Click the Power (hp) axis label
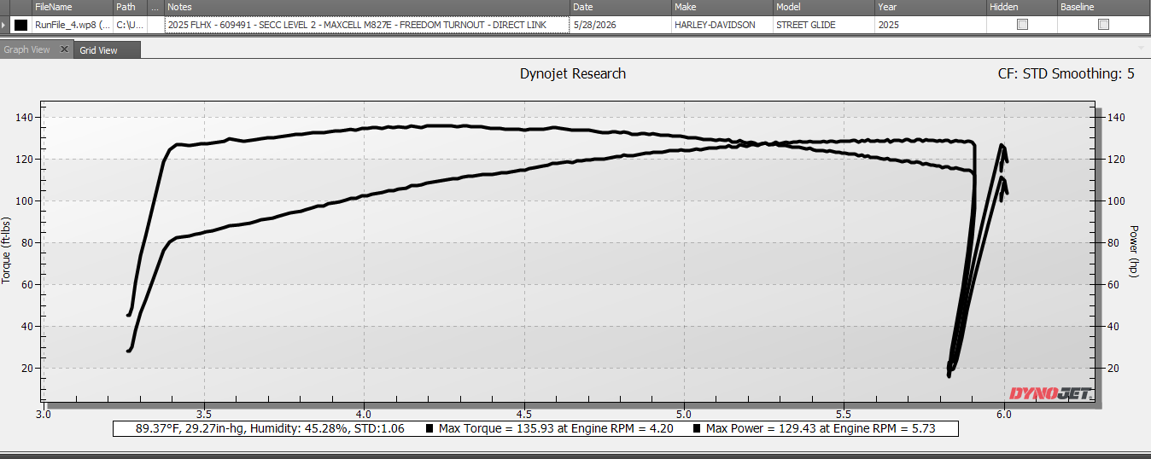 pos(1134,250)
